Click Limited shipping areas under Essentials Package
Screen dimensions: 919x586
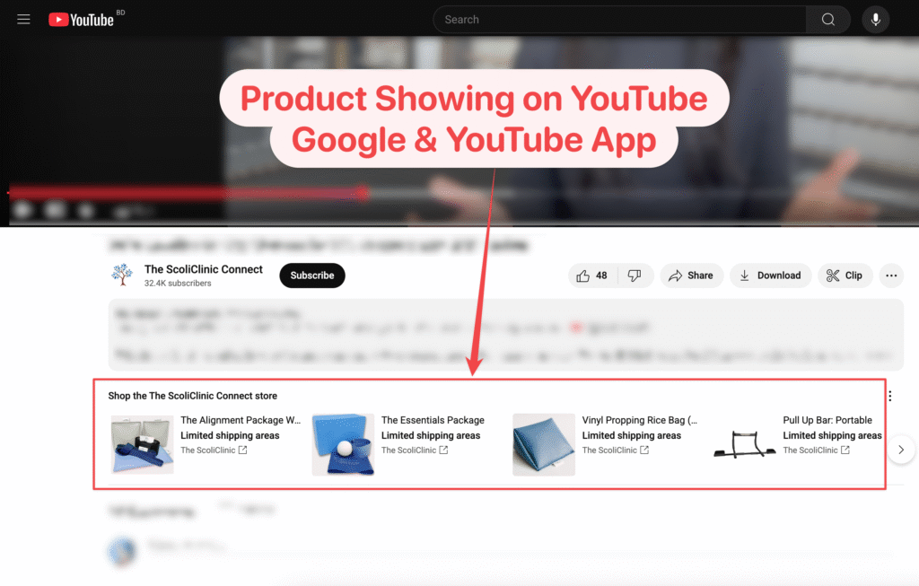tap(431, 435)
